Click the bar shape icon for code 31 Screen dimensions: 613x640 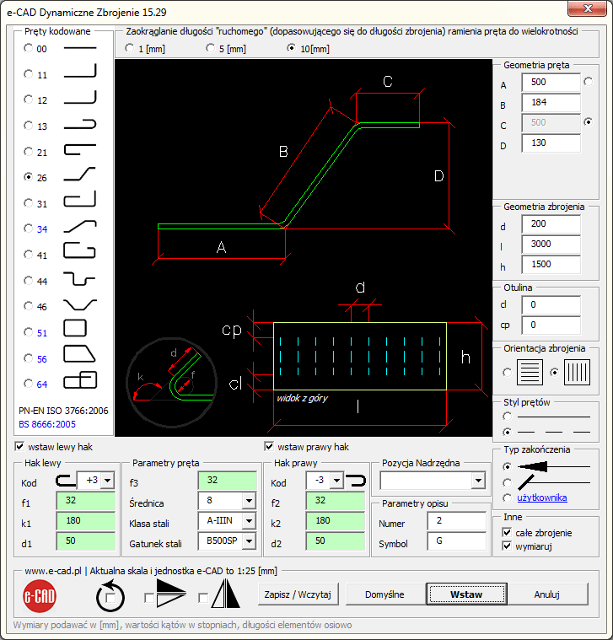pos(80,199)
